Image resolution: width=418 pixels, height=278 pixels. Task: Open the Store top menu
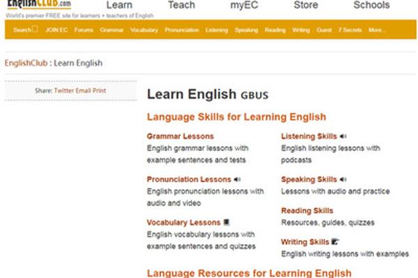point(306,5)
